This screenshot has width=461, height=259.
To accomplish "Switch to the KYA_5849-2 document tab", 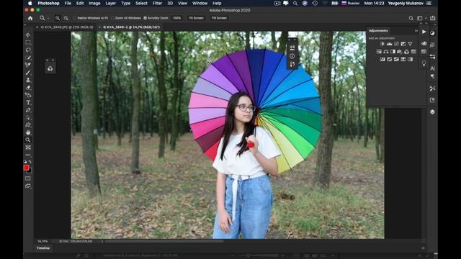I will pyautogui.click(x=131, y=27).
